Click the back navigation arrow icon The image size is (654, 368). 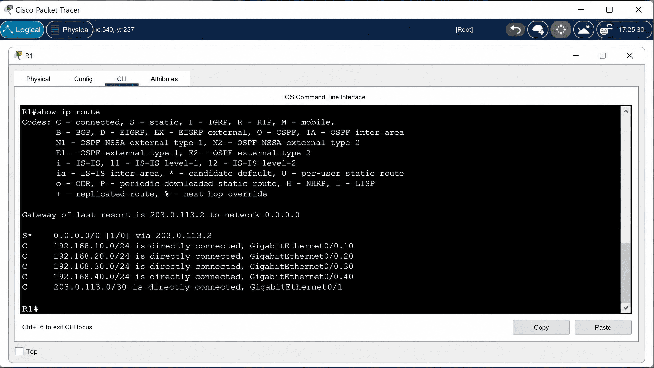coord(515,30)
